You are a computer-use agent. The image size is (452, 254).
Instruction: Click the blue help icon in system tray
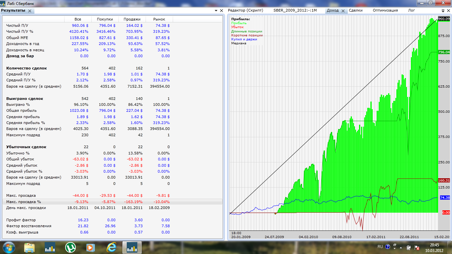click(387, 247)
